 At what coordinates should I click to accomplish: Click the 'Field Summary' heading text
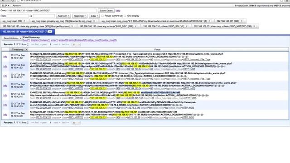[x=31, y=37]
